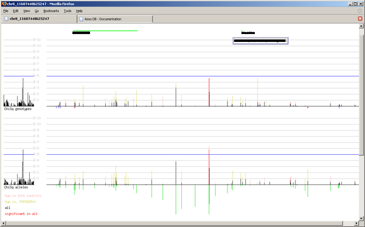The image size is (365, 227).
Task: Close the current tab with the red X icon
Action: tap(360, 19)
